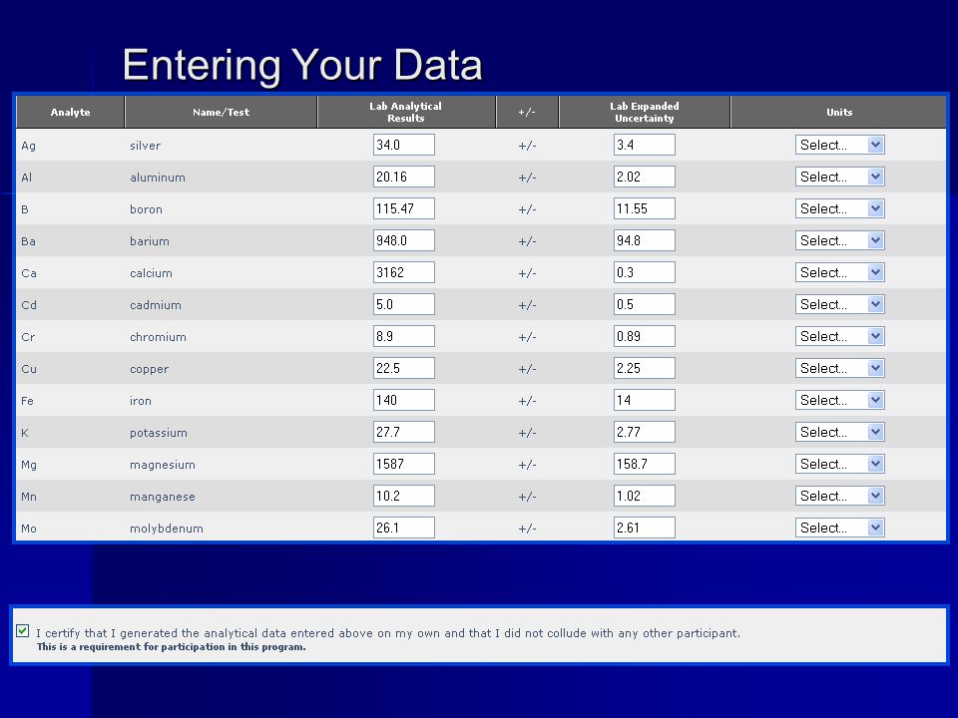The width and height of the screenshot is (958, 718).
Task: Toggle the certification checkbox
Action: (x=23, y=630)
